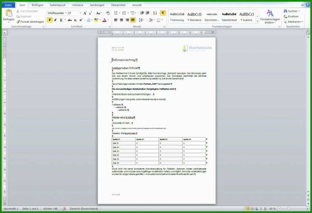Toggle paragraph marks display

click(x=163, y=13)
